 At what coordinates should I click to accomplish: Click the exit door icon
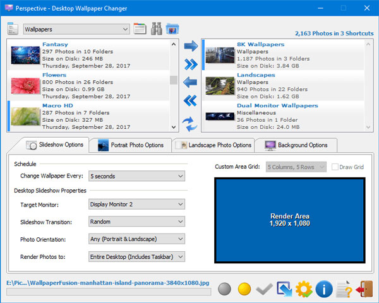[364, 289]
